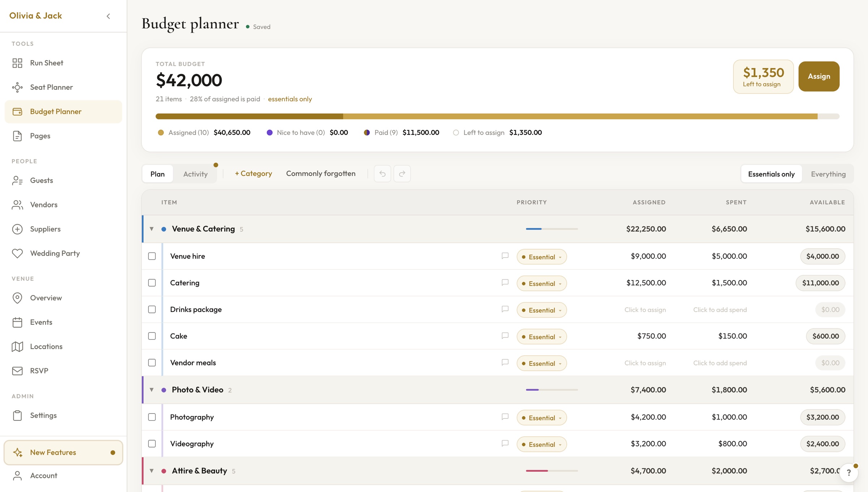The width and height of the screenshot is (868, 492).
Task: Click the Suppliers plus-circle icon
Action: [17, 229]
